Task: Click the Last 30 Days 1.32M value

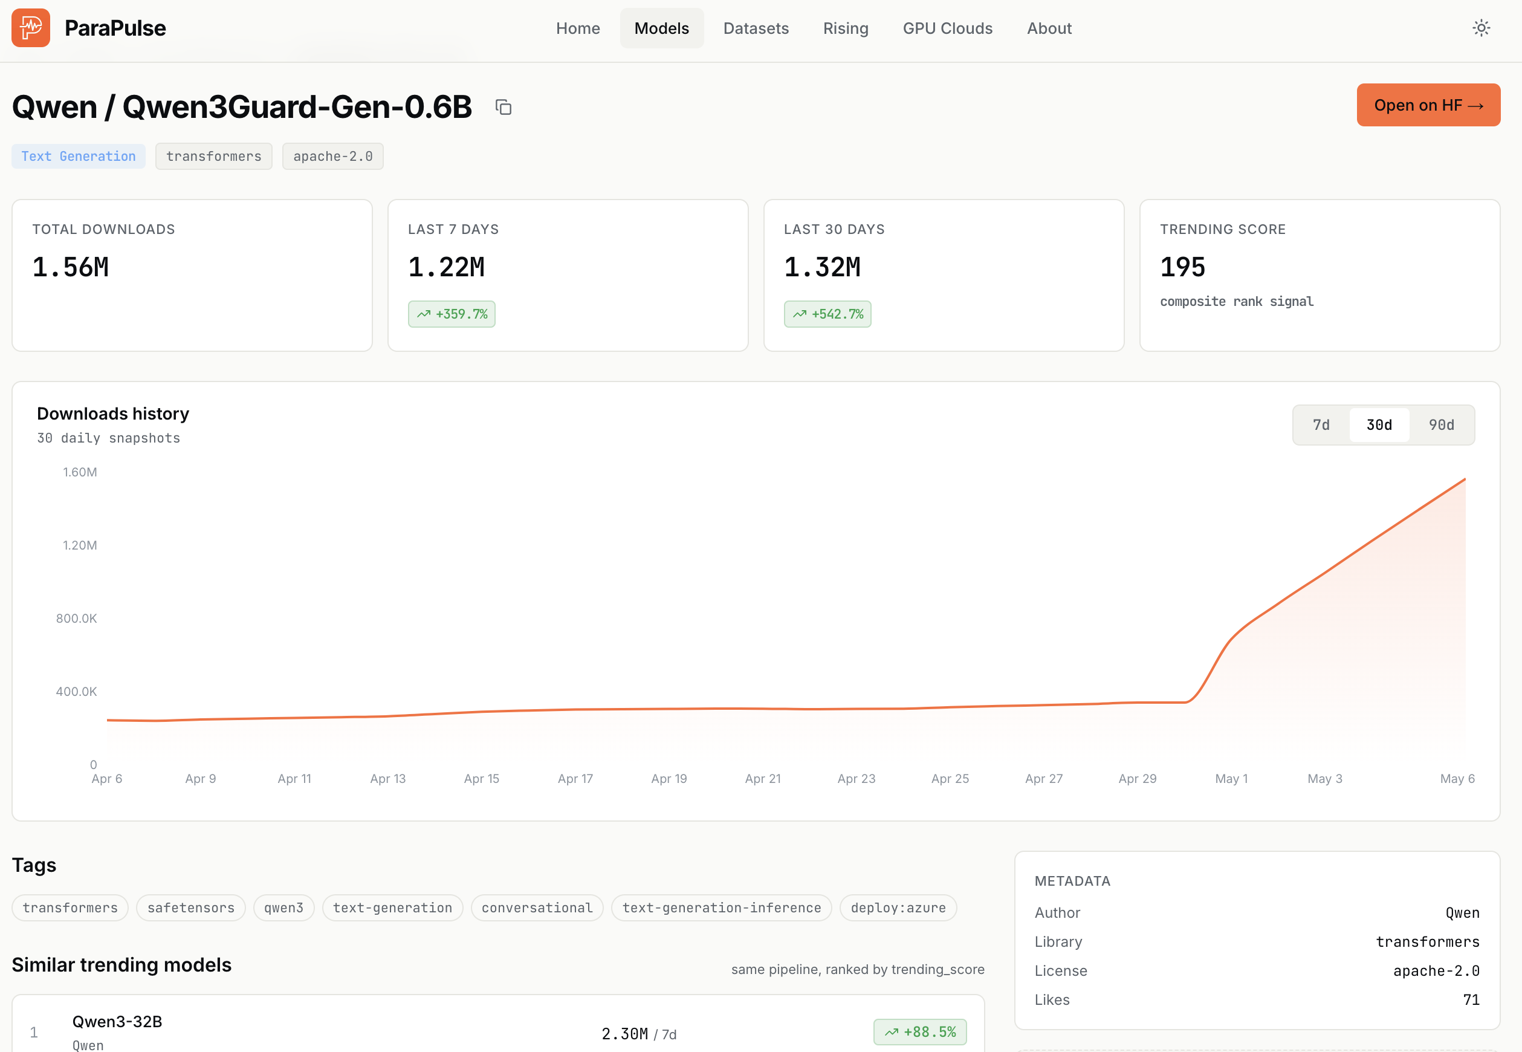Action: pos(822,267)
